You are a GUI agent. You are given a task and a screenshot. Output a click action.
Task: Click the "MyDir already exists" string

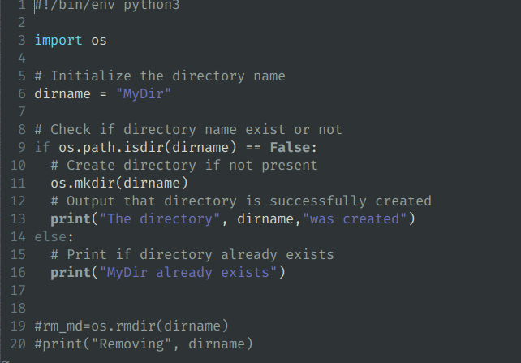tap(191, 272)
